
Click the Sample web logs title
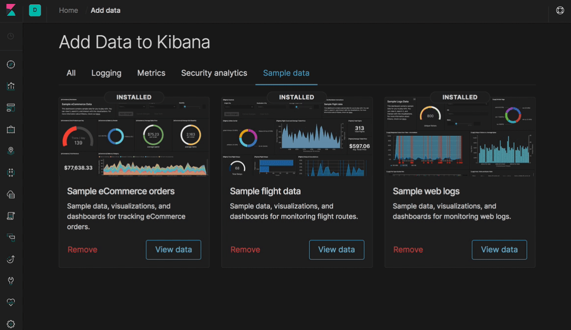tap(426, 191)
